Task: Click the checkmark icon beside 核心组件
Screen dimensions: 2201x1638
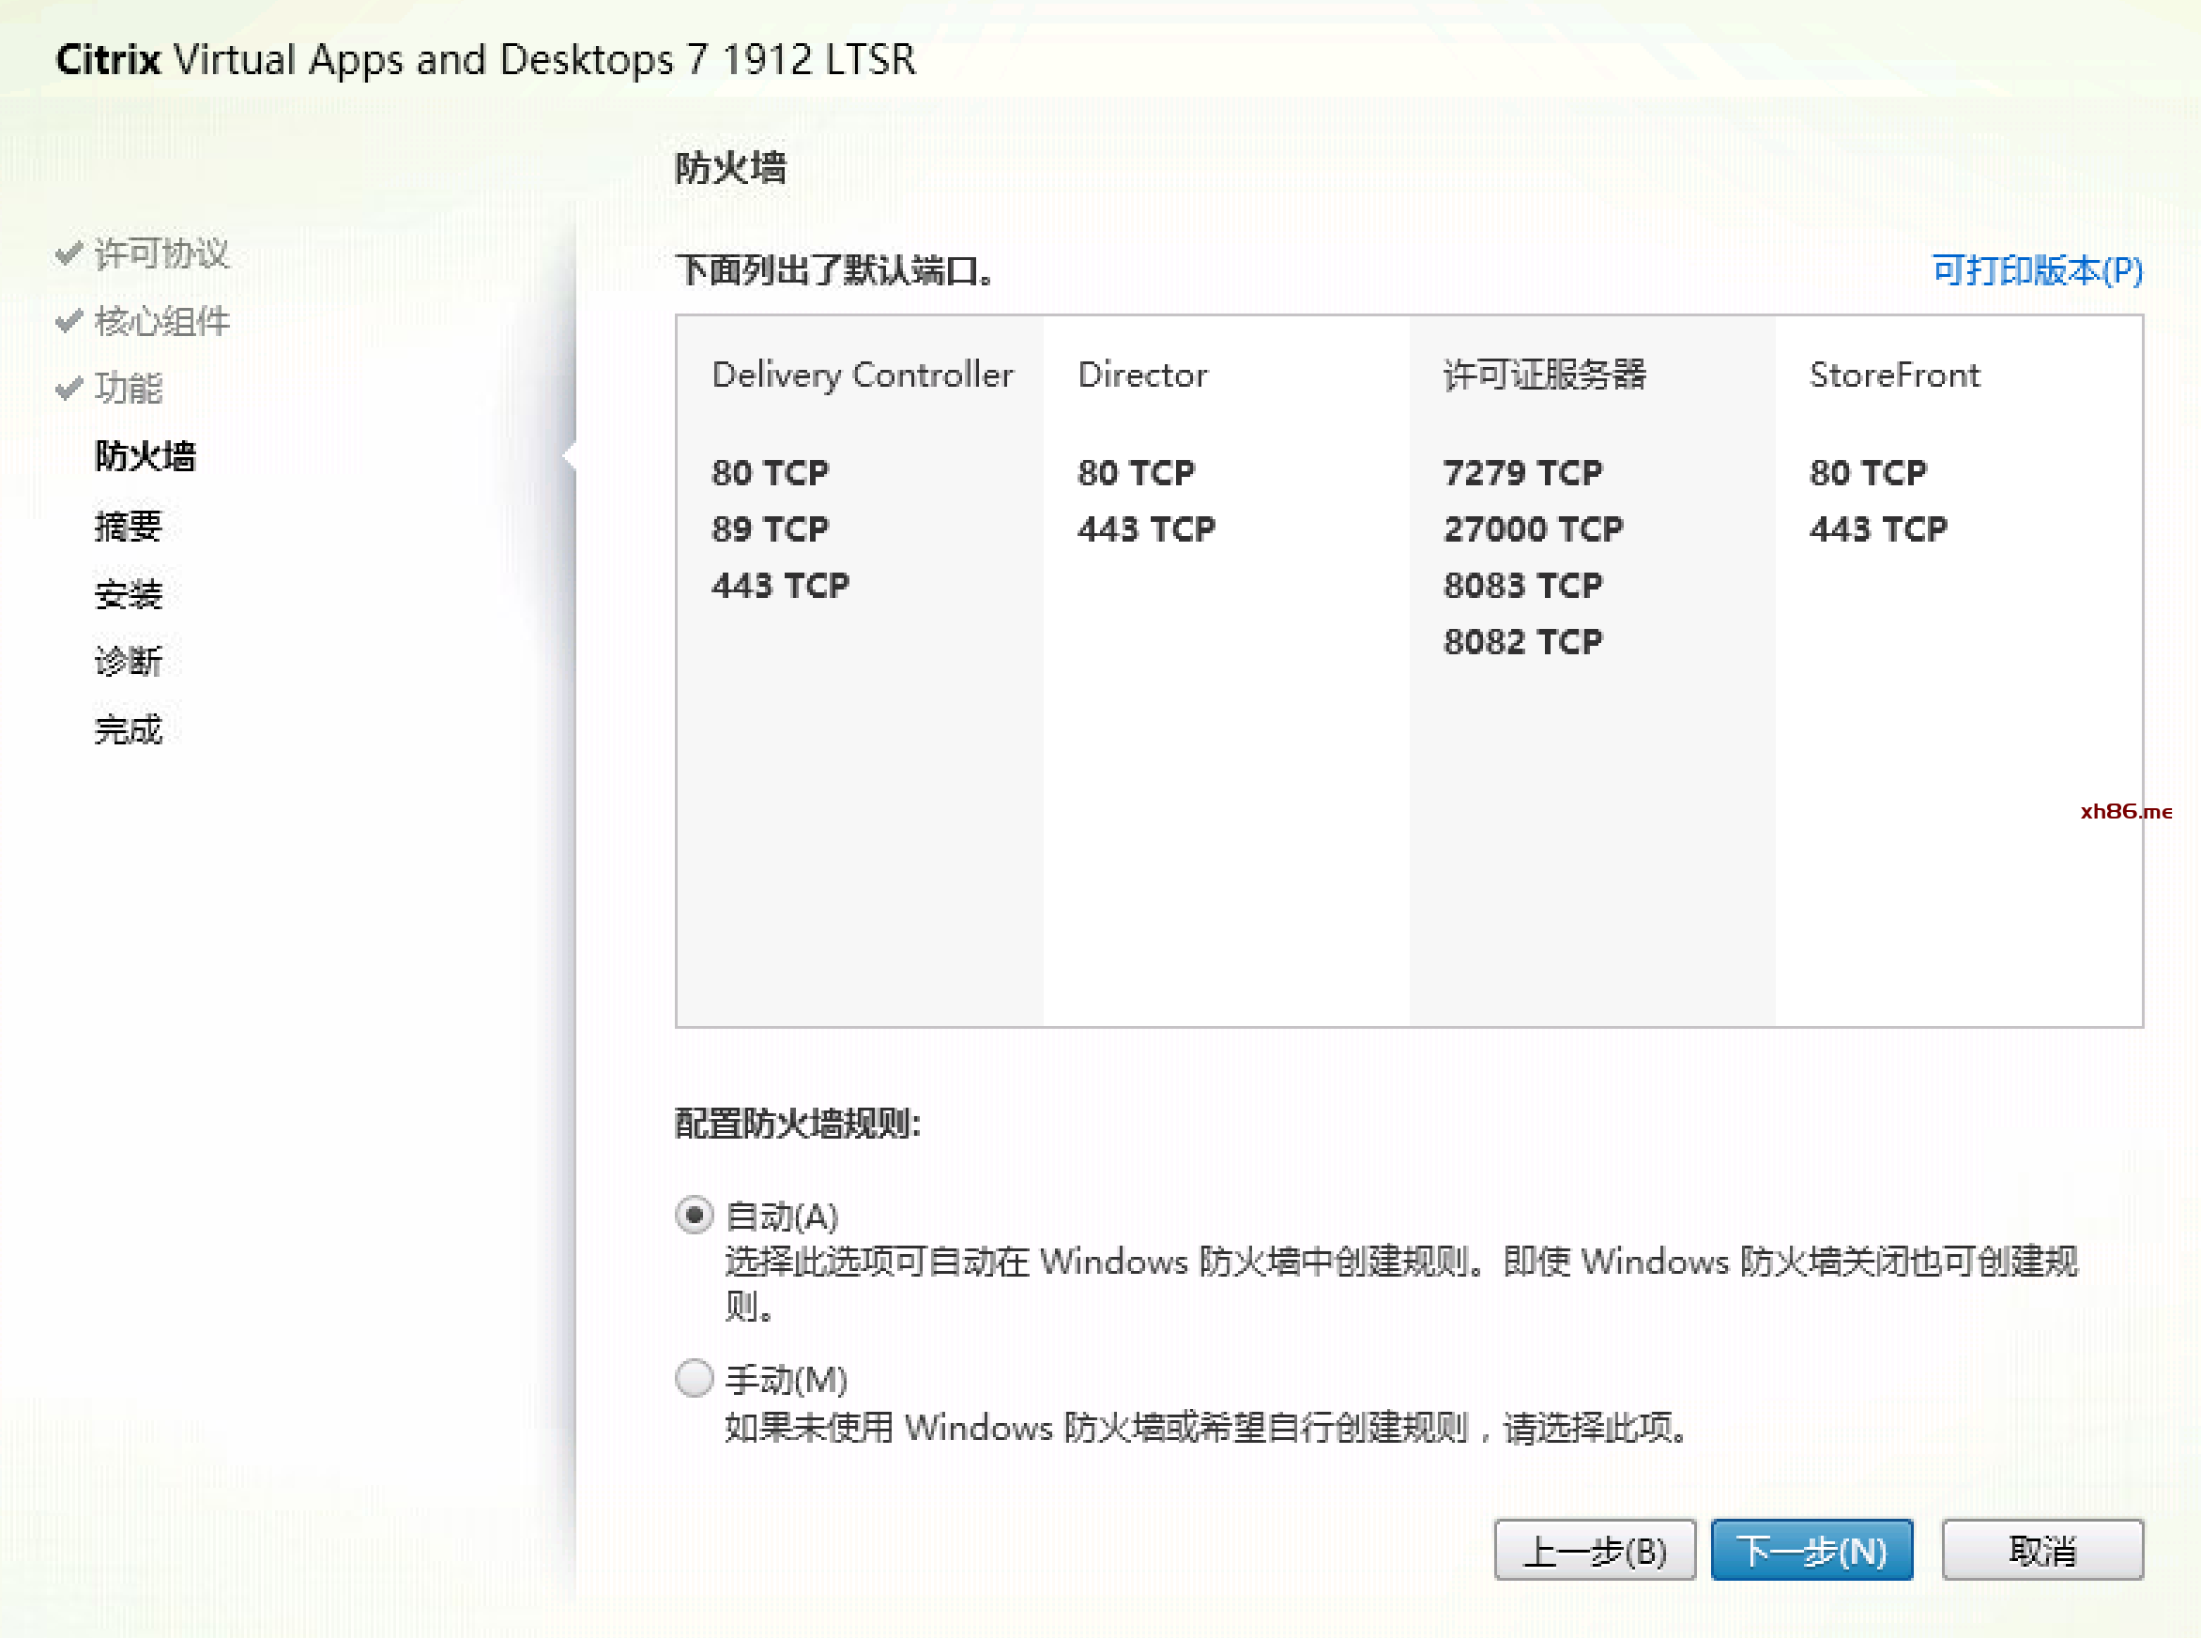Action: coord(69,321)
